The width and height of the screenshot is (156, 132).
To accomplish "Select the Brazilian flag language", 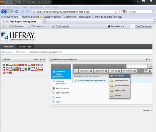I will click(x=13, y=70).
